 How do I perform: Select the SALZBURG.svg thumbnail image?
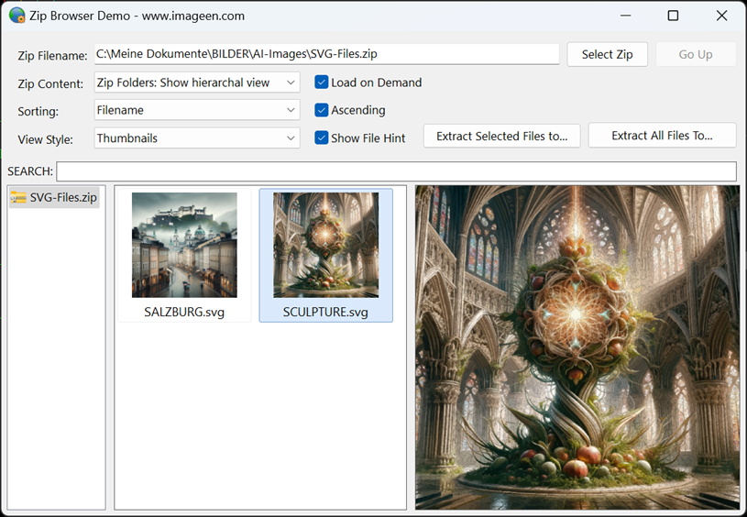184,245
